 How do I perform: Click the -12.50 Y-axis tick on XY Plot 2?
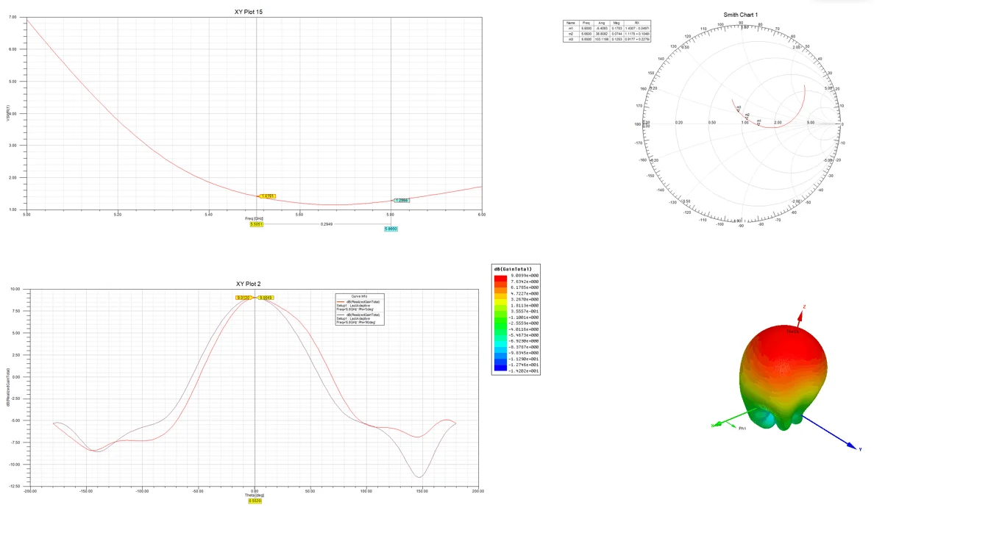point(14,487)
